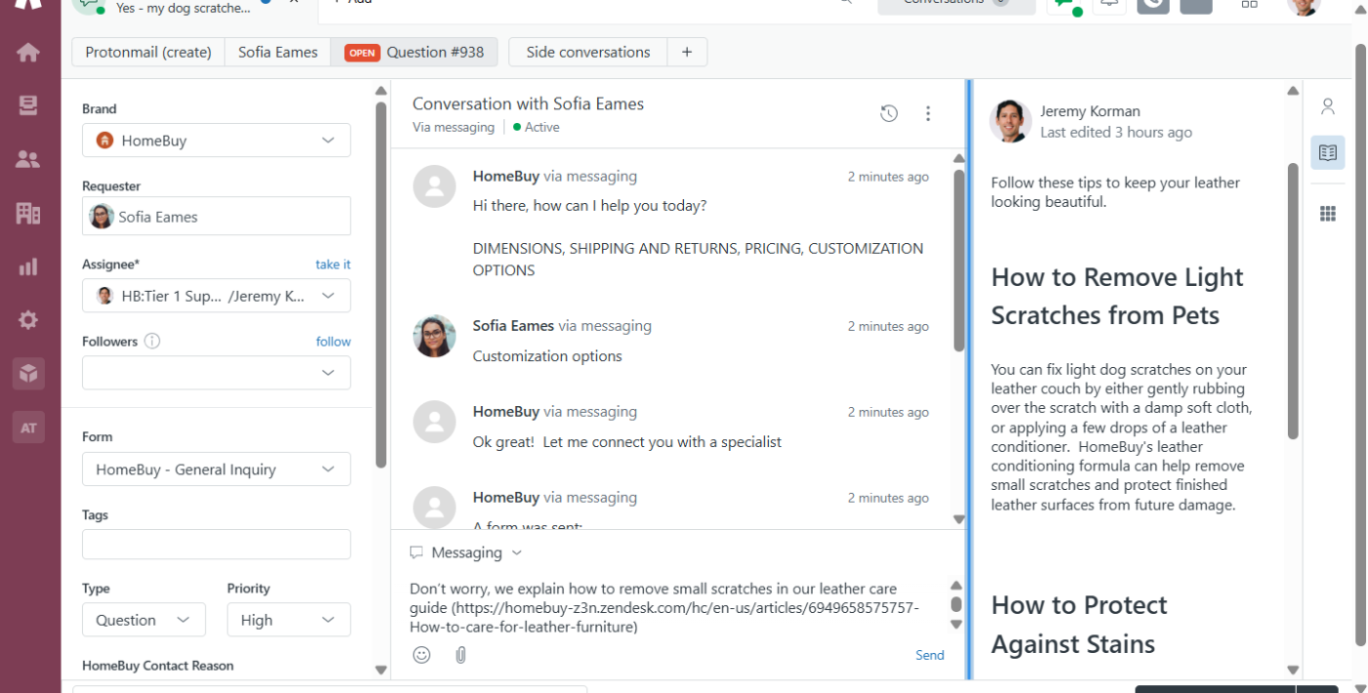Add a new side tab with plus
This screenshot has width=1368, height=693.
coord(687,52)
